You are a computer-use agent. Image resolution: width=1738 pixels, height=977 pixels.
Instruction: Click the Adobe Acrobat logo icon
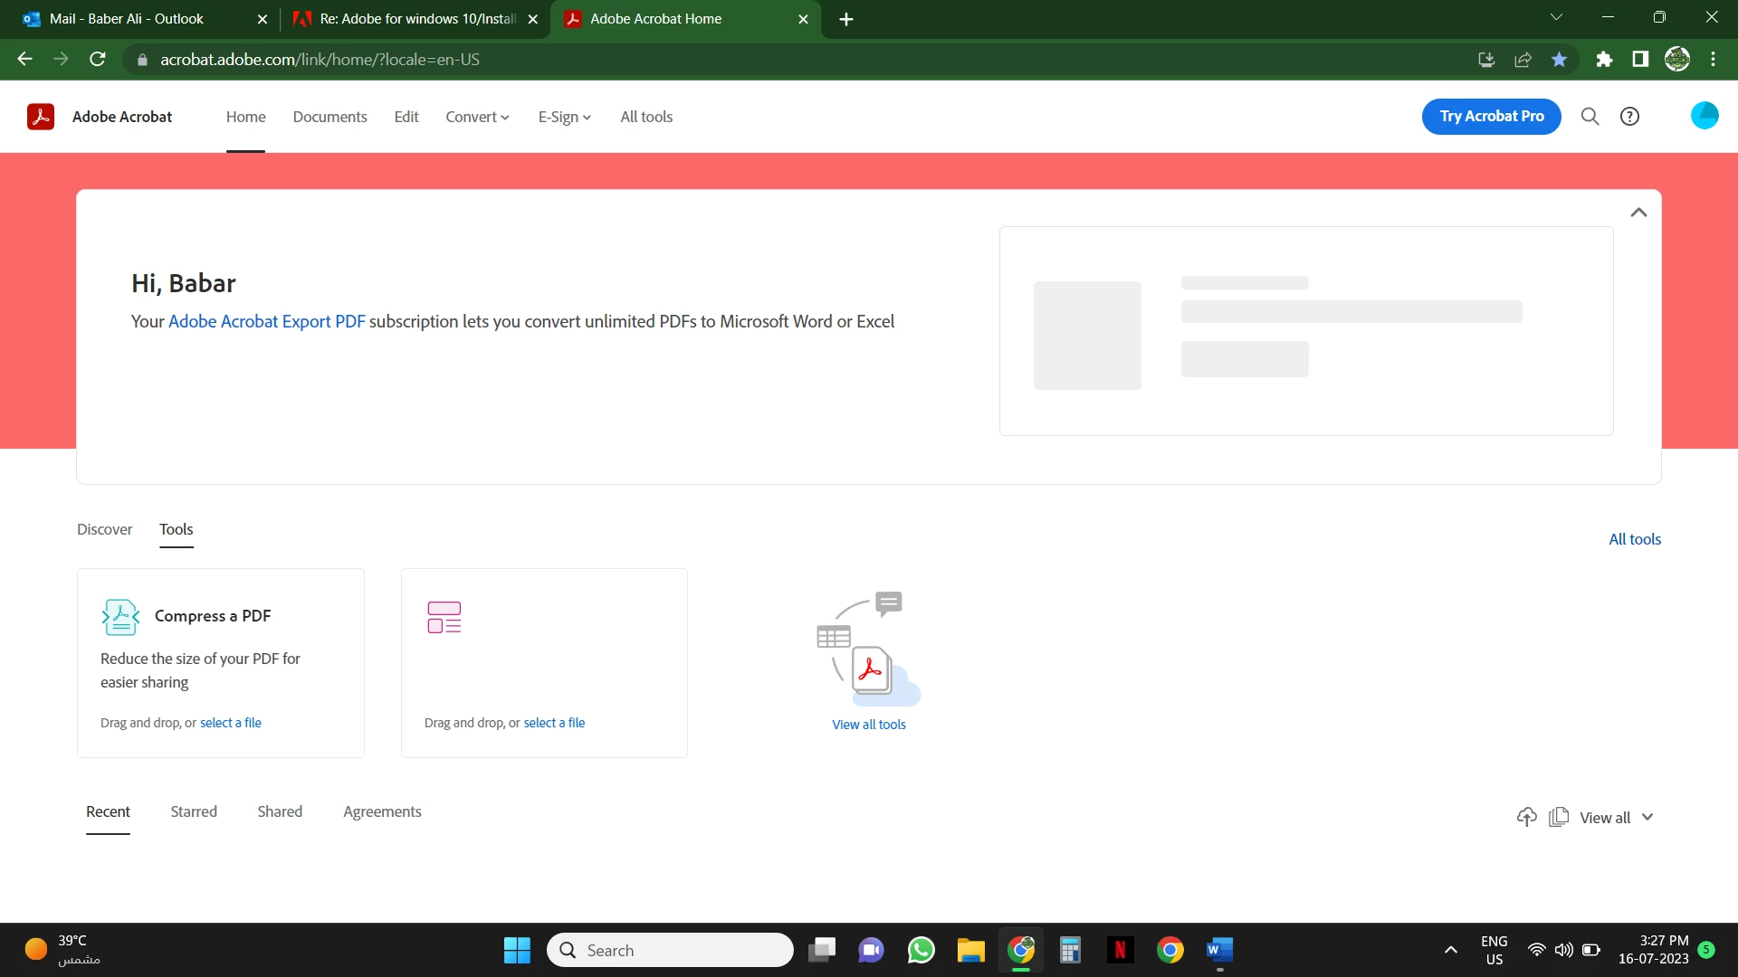point(41,117)
